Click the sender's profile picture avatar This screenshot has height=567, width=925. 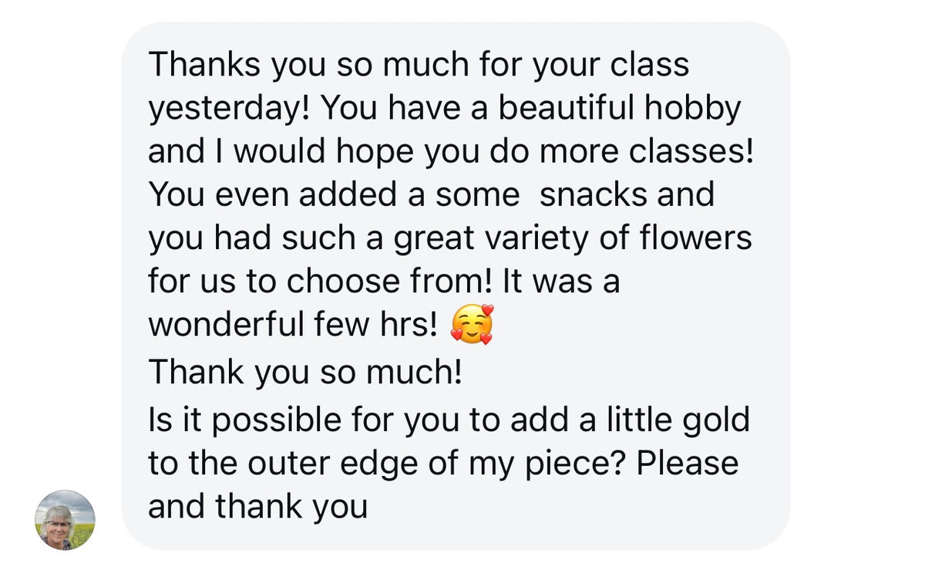pos(65,519)
